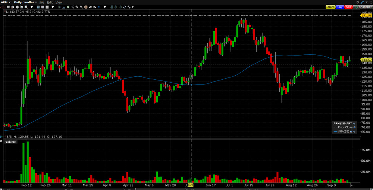This screenshot has width=373, height=190.
Task: Click the wrench settings icon in toolbar
Action: click(x=128, y=7)
